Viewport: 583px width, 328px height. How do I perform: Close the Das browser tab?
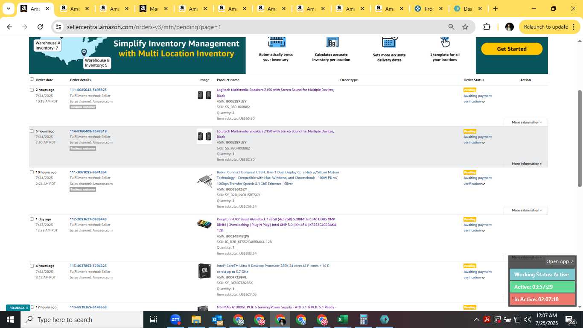[x=480, y=9]
